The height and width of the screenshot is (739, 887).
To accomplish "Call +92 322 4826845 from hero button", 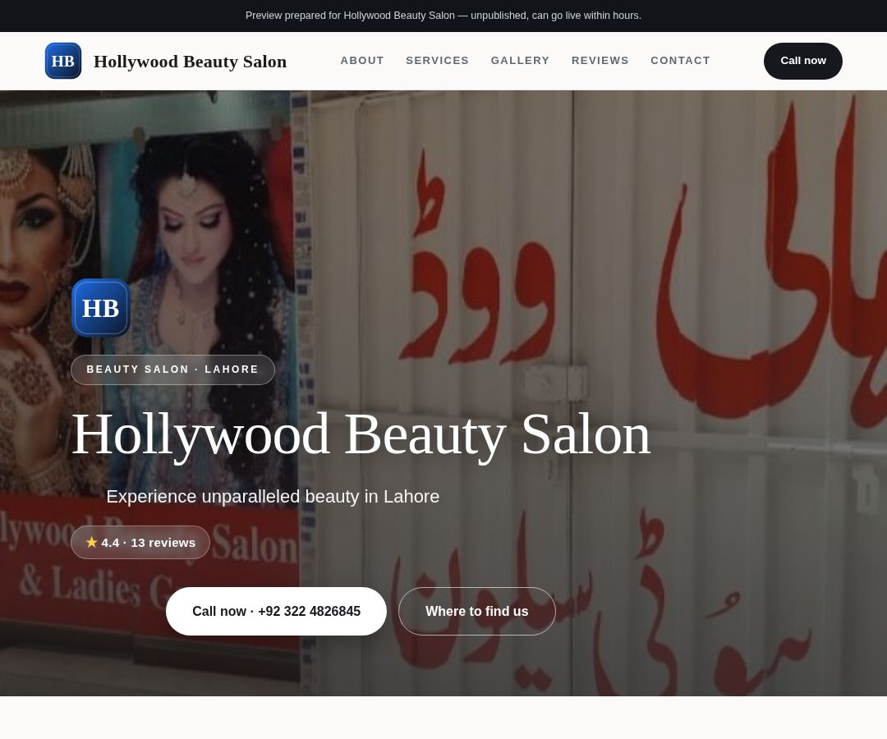I will pyautogui.click(x=276, y=611).
